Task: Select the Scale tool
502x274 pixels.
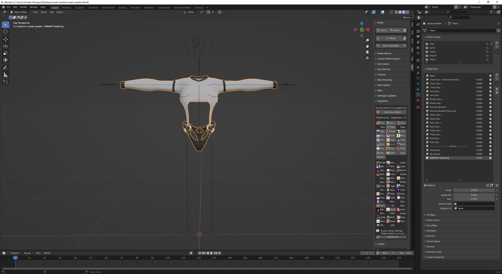Action: pyautogui.click(x=5, y=53)
